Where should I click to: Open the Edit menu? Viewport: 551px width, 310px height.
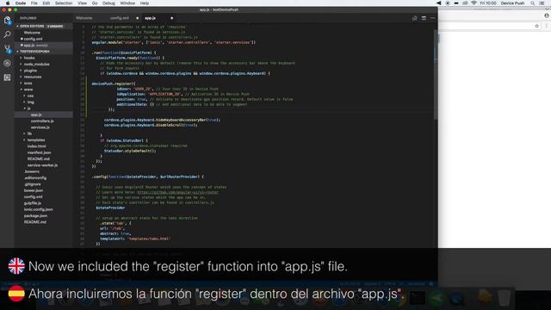[46, 3]
